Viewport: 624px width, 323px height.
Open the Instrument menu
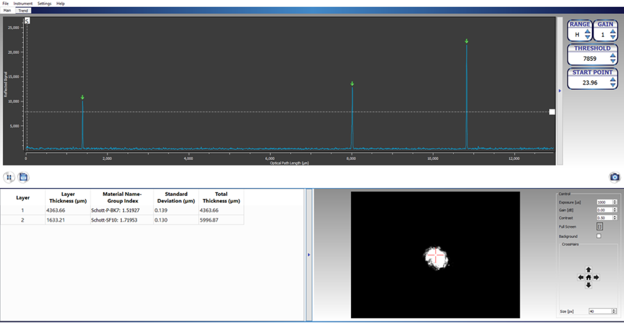[x=23, y=3]
